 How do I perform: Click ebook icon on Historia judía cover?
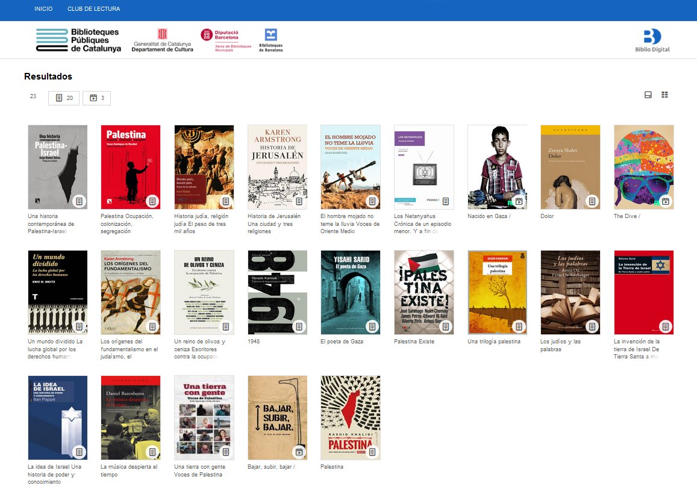point(226,201)
